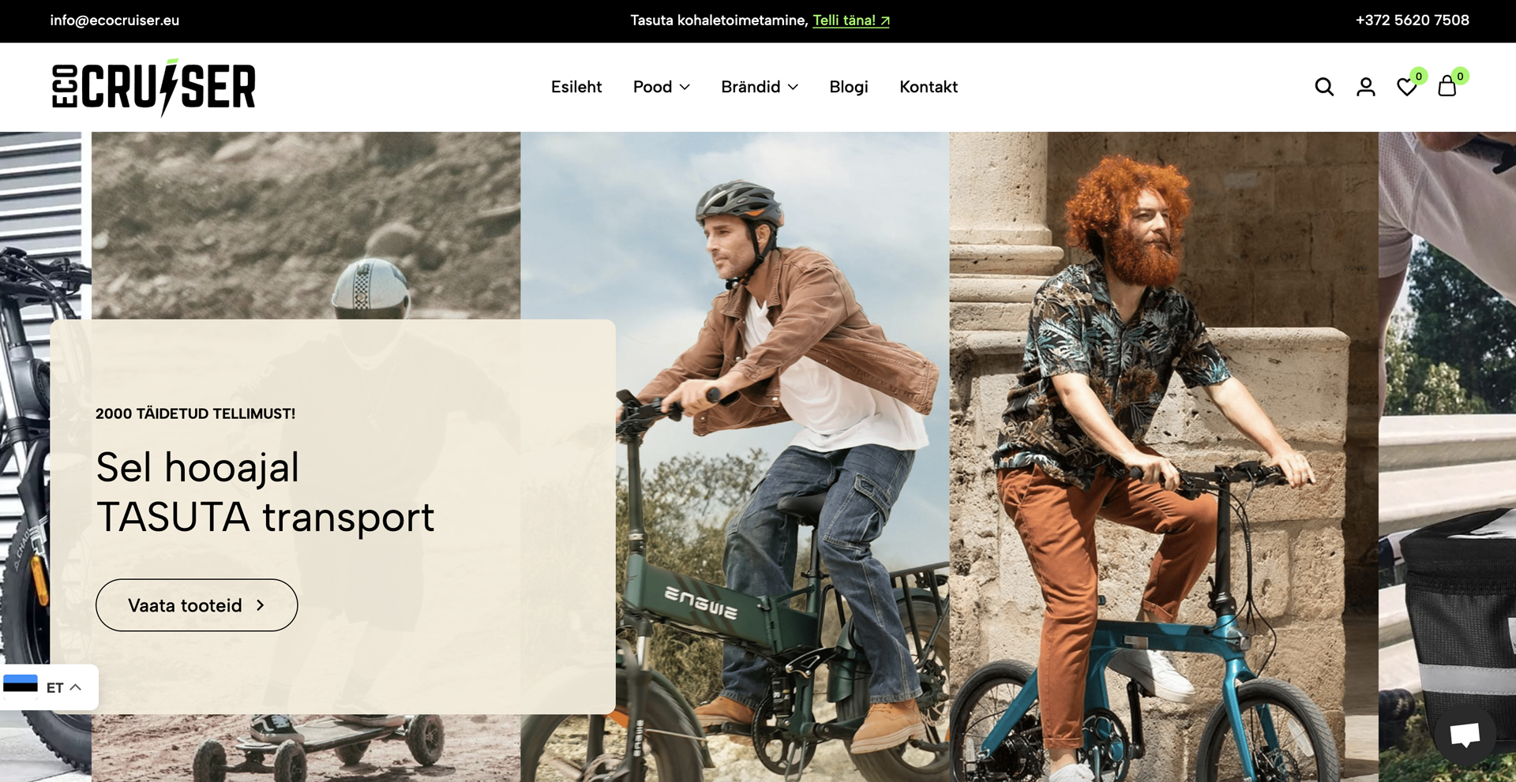Click the +372 5620 7508 phone number
This screenshot has width=1516, height=782.
[x=1412, y=21]
